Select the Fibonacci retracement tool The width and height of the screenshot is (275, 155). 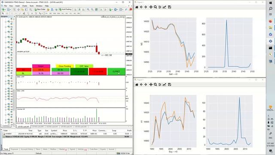click(x=28, y=13)
